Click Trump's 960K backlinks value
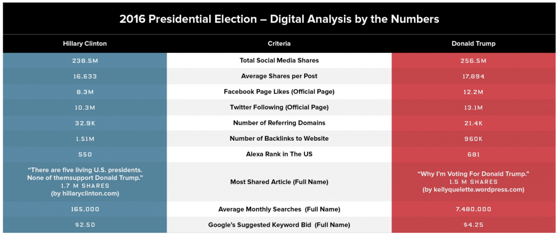Image resolution: width=559 pixels, height=235 pixels. 473,138
